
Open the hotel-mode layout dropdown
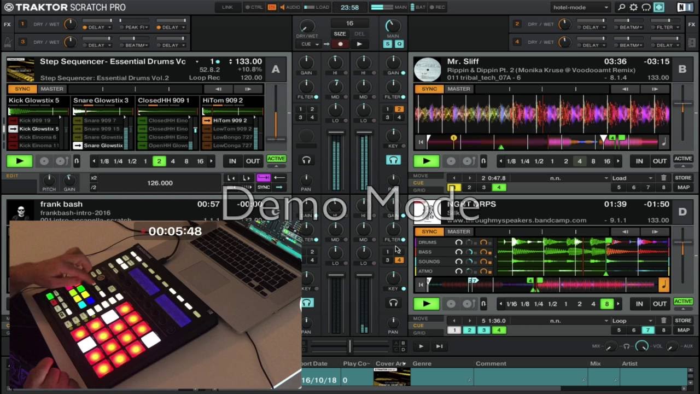click(580, 7)
